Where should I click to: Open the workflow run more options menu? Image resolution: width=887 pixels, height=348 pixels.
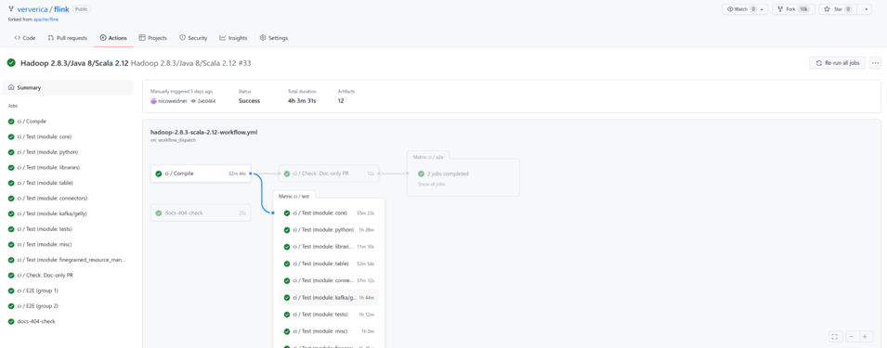[x=875, y=63]
